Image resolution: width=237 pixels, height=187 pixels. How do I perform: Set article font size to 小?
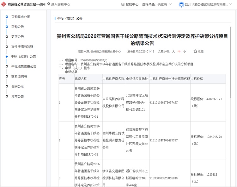click(x=185, y=52)
